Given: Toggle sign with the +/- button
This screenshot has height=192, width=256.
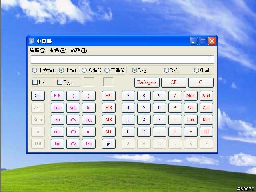Looking at the screenshot, I should point(144,132).
